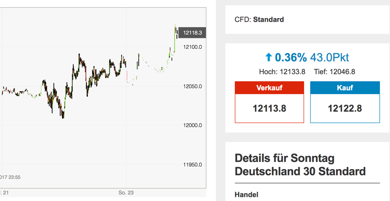Screen dimensions: 390x201
Task: Click the red Verkauf header
Action: [269, 88]
